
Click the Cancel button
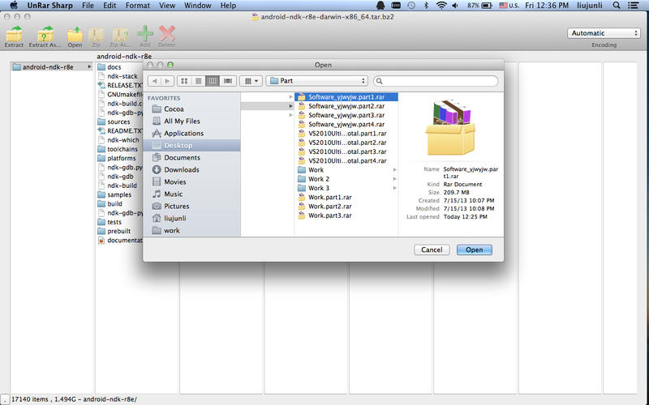(432, 249)
